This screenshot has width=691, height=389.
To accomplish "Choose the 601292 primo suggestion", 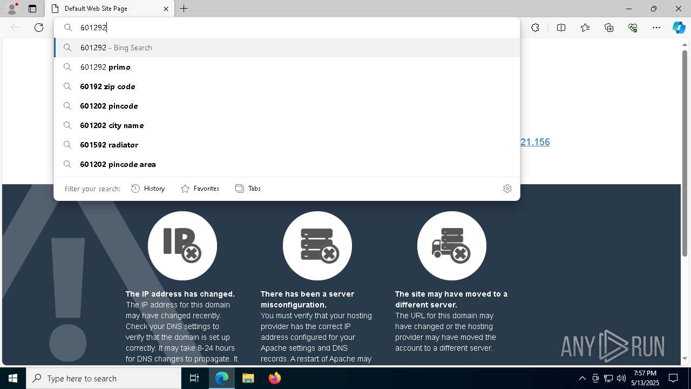I will [x=287, y=67].
